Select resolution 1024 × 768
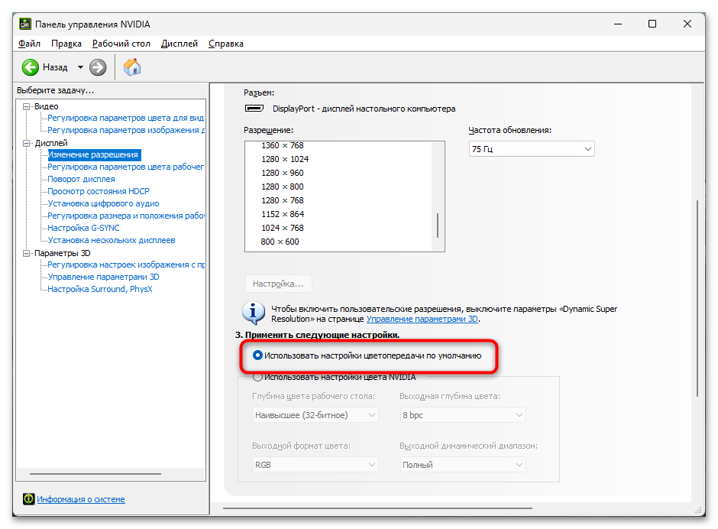The height and width of the screenshot is (529, 718). tap(283, 228)
